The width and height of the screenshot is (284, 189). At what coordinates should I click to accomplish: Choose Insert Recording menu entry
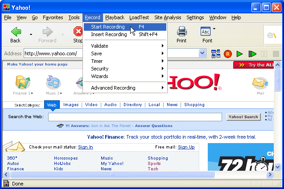[x=125, y=34]
